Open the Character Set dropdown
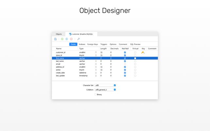 click(x=105, y=85)
